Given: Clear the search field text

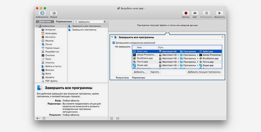Looking at the screenshot, I should 105,22.
